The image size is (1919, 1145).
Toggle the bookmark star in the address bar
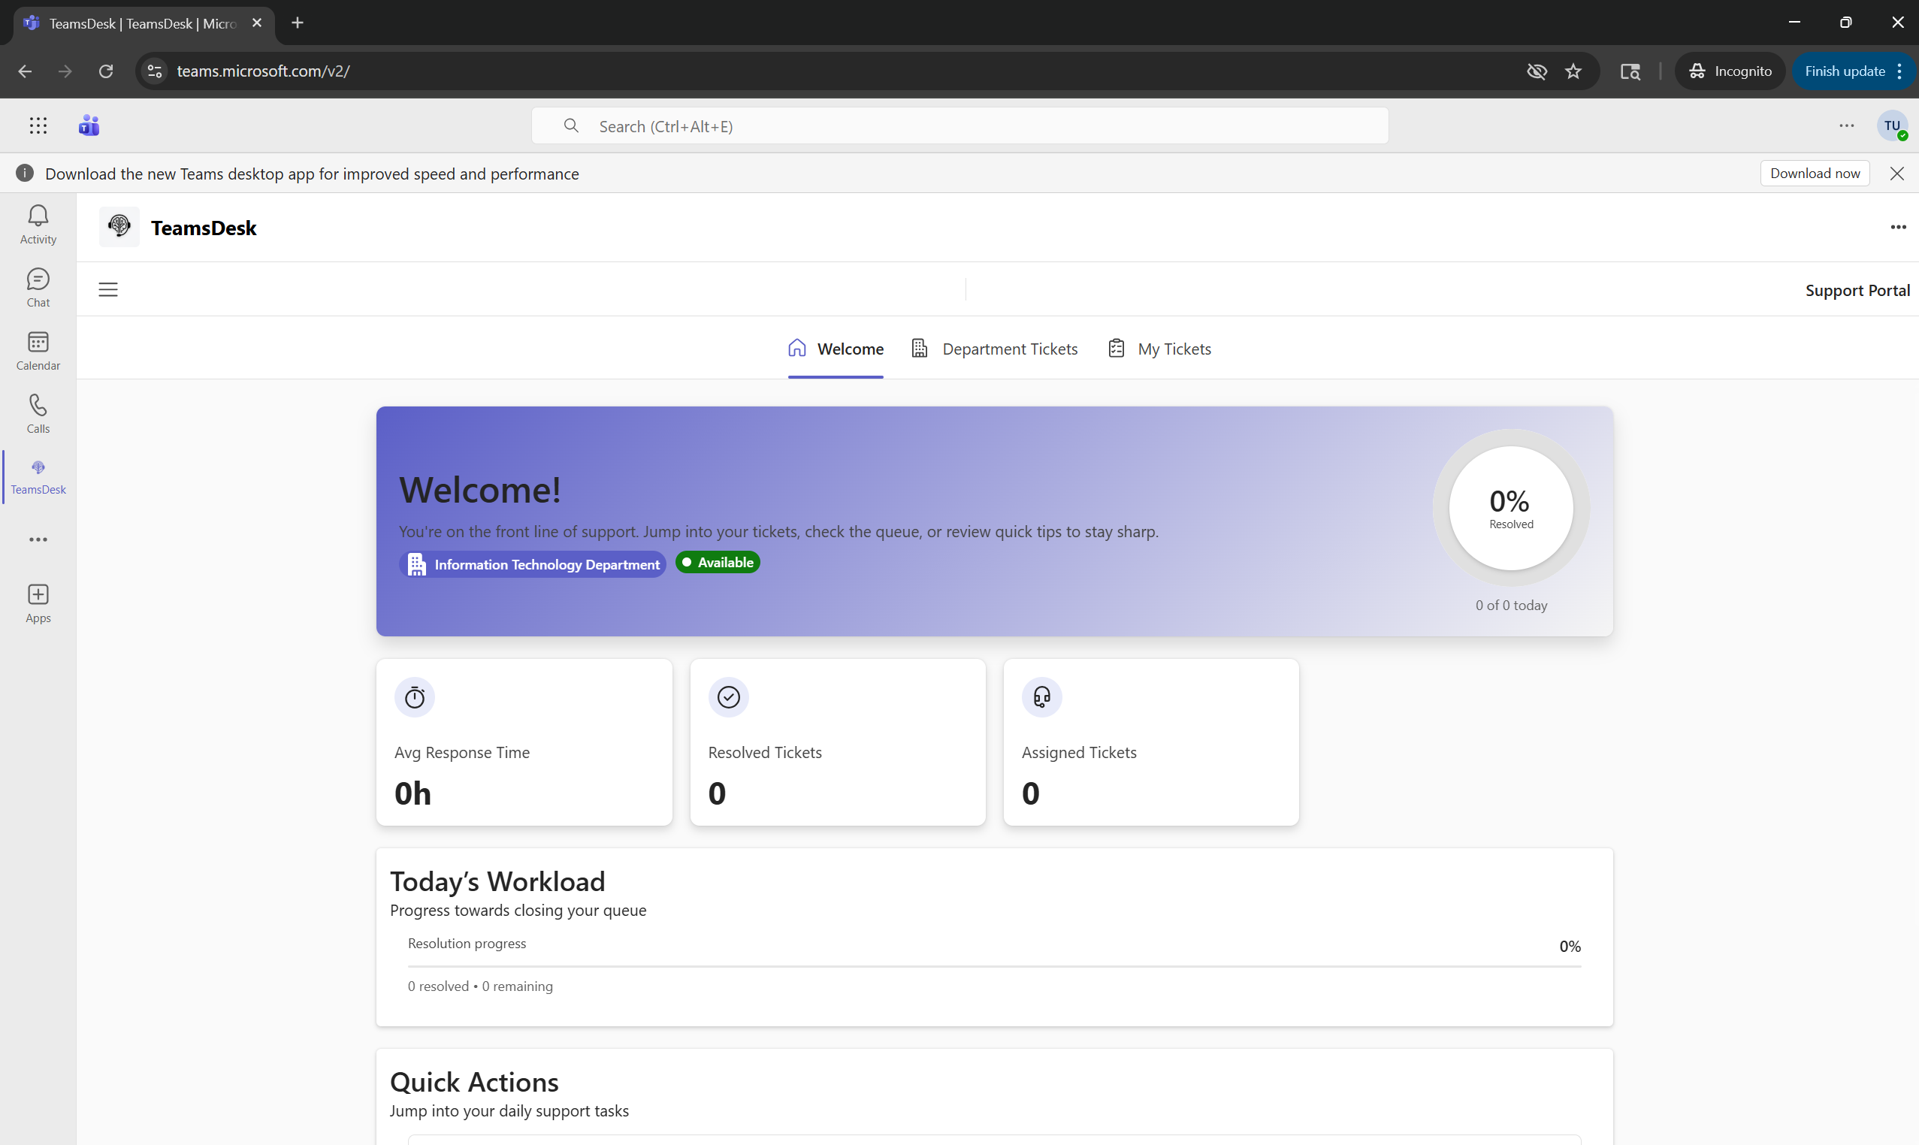point(1574,71)
